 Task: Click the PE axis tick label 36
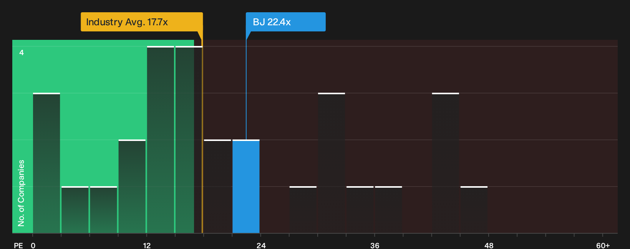[375, 246]
